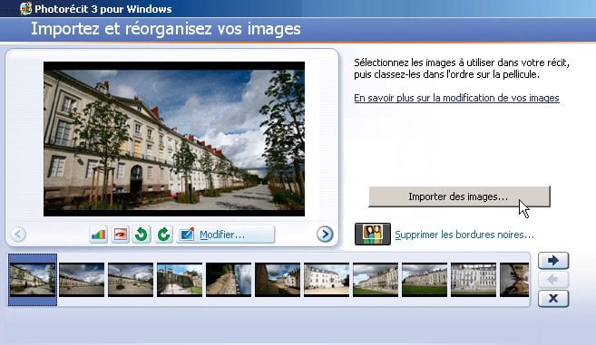This screenshot has width=596, height=345.
Task: Select the stone wall stairway thumbnail
Action: [180, 280]
